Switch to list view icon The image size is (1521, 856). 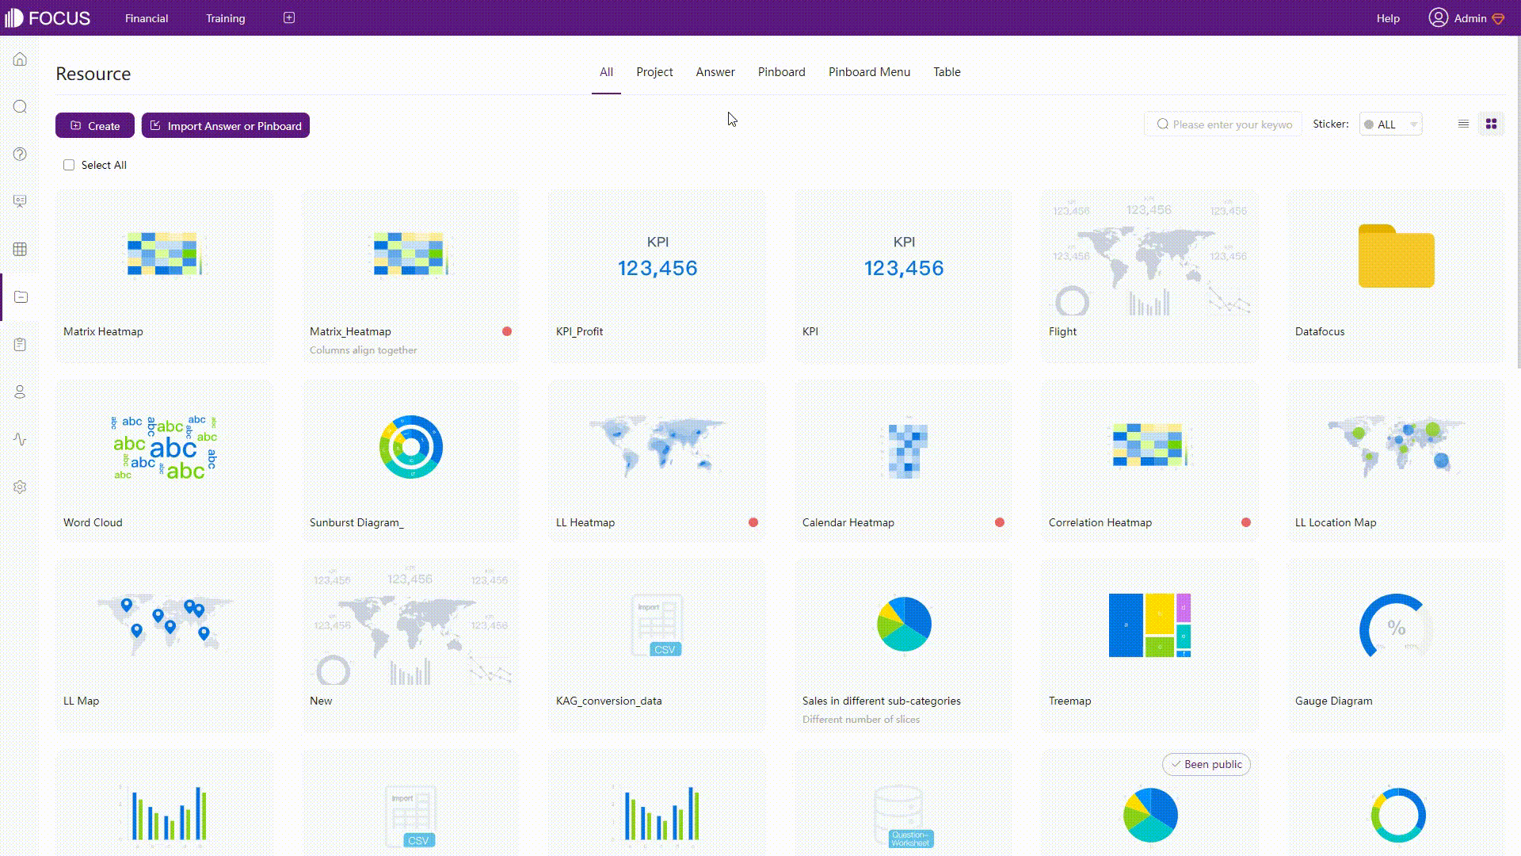[1463, 124]
